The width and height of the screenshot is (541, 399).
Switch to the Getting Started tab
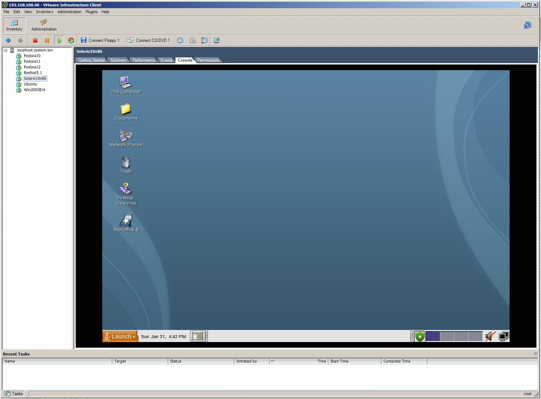pyautogui.click(x=91, y=60)
